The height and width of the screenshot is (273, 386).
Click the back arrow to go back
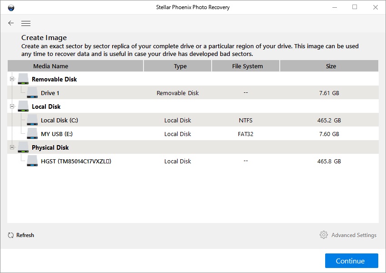click(x=10, y=23)
